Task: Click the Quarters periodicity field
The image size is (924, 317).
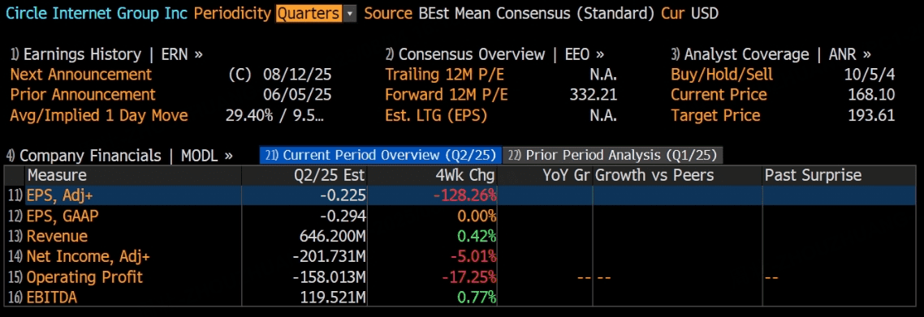Action: [309, 14]
